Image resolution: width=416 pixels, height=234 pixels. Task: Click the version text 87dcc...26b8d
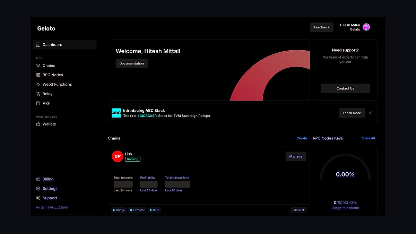[x=52, y=208]
